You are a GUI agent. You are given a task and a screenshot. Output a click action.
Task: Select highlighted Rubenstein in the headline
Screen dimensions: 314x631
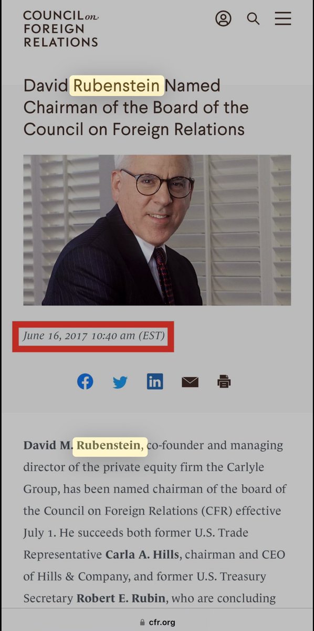pyautogui.click(x=117, y=86)
